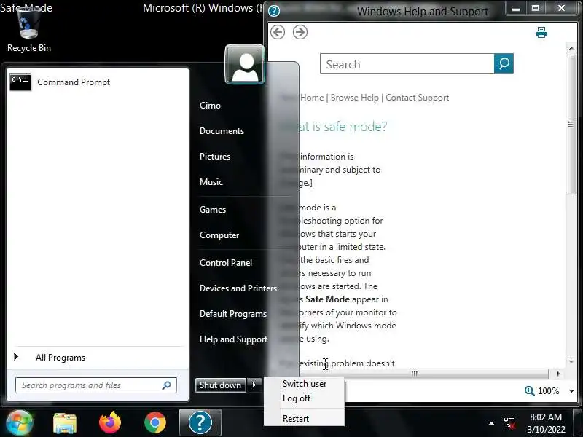This screenshot has height=437, width=583.
Task: Open the taskbar clock showing 8:02 AM
Action: pos(546,423)
